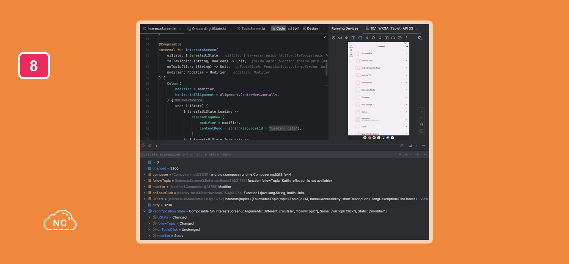Zoom in the device view with plus
Screen dimensions: 569x264
pyautogui.click(x=421, y=111)
